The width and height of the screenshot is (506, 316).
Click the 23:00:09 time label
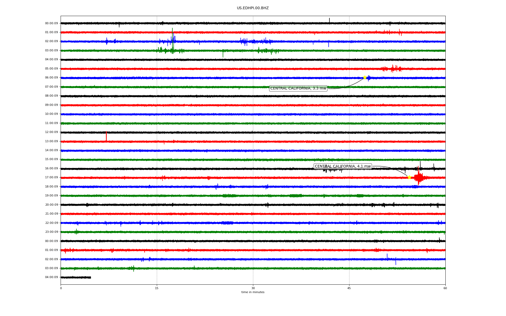point(51,232)
